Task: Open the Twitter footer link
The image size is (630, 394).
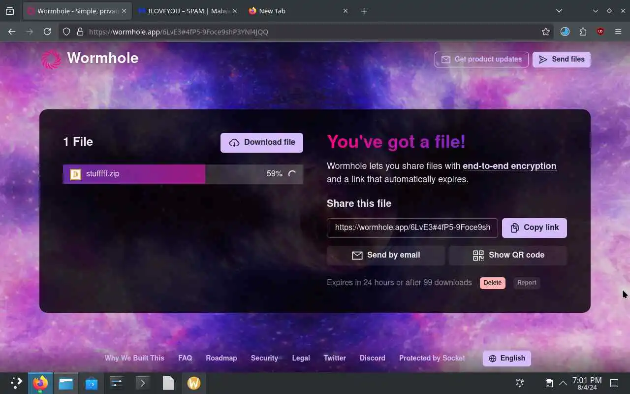Action: point(335,358)
